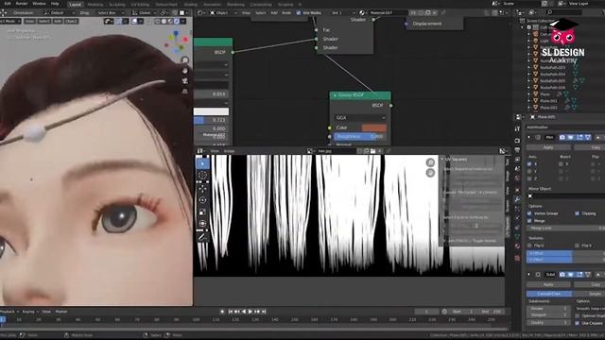The width and height of the screenshot is (605, 340).
Task: Enable the Flip U texture checkbox
Action: 529,246
